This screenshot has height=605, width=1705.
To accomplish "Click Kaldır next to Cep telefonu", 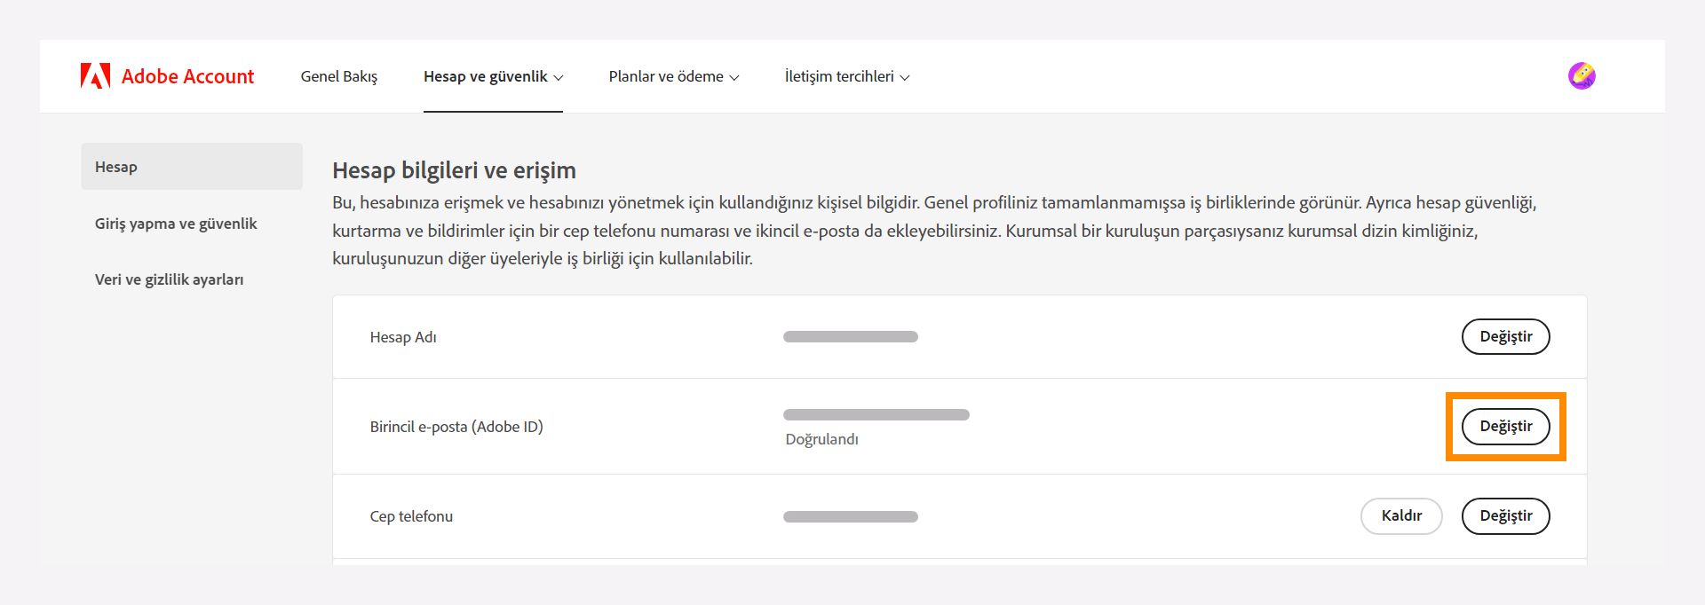I will (1401, 515).
